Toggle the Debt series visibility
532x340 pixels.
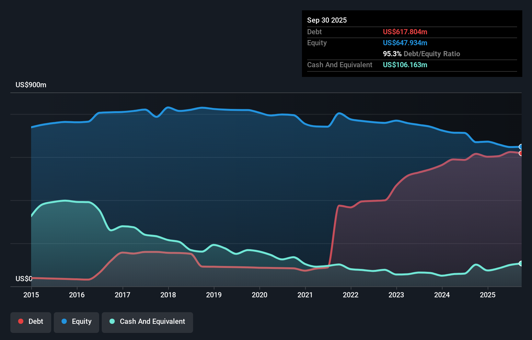tap(31, 321)
